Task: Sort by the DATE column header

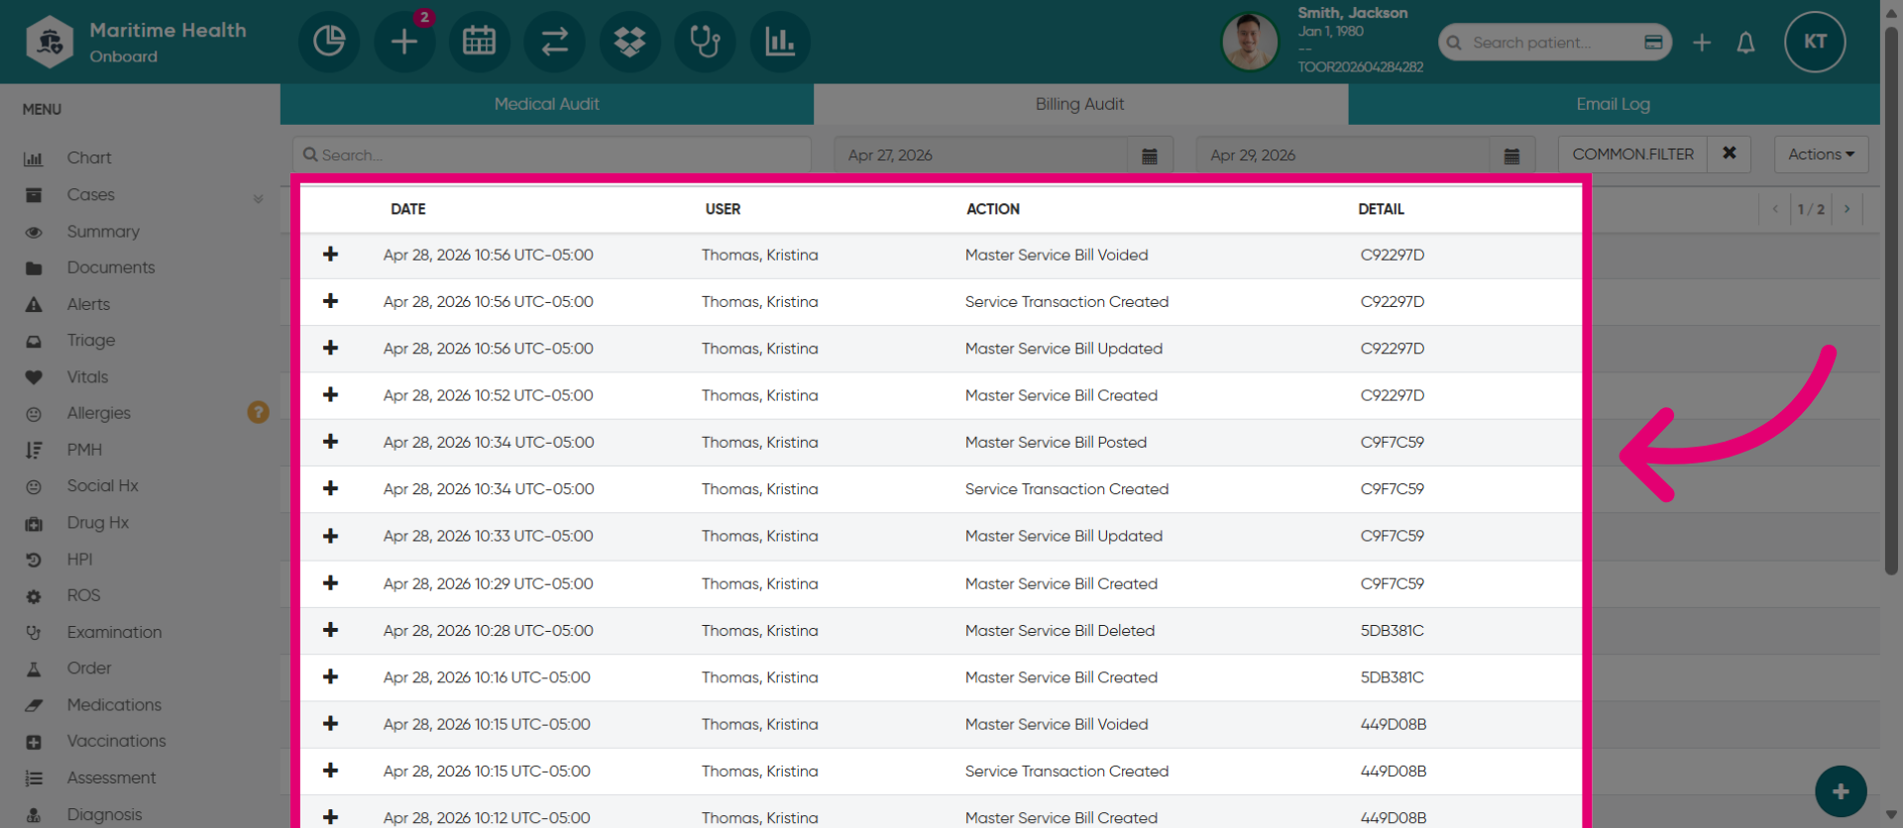Action: [408, 209]
